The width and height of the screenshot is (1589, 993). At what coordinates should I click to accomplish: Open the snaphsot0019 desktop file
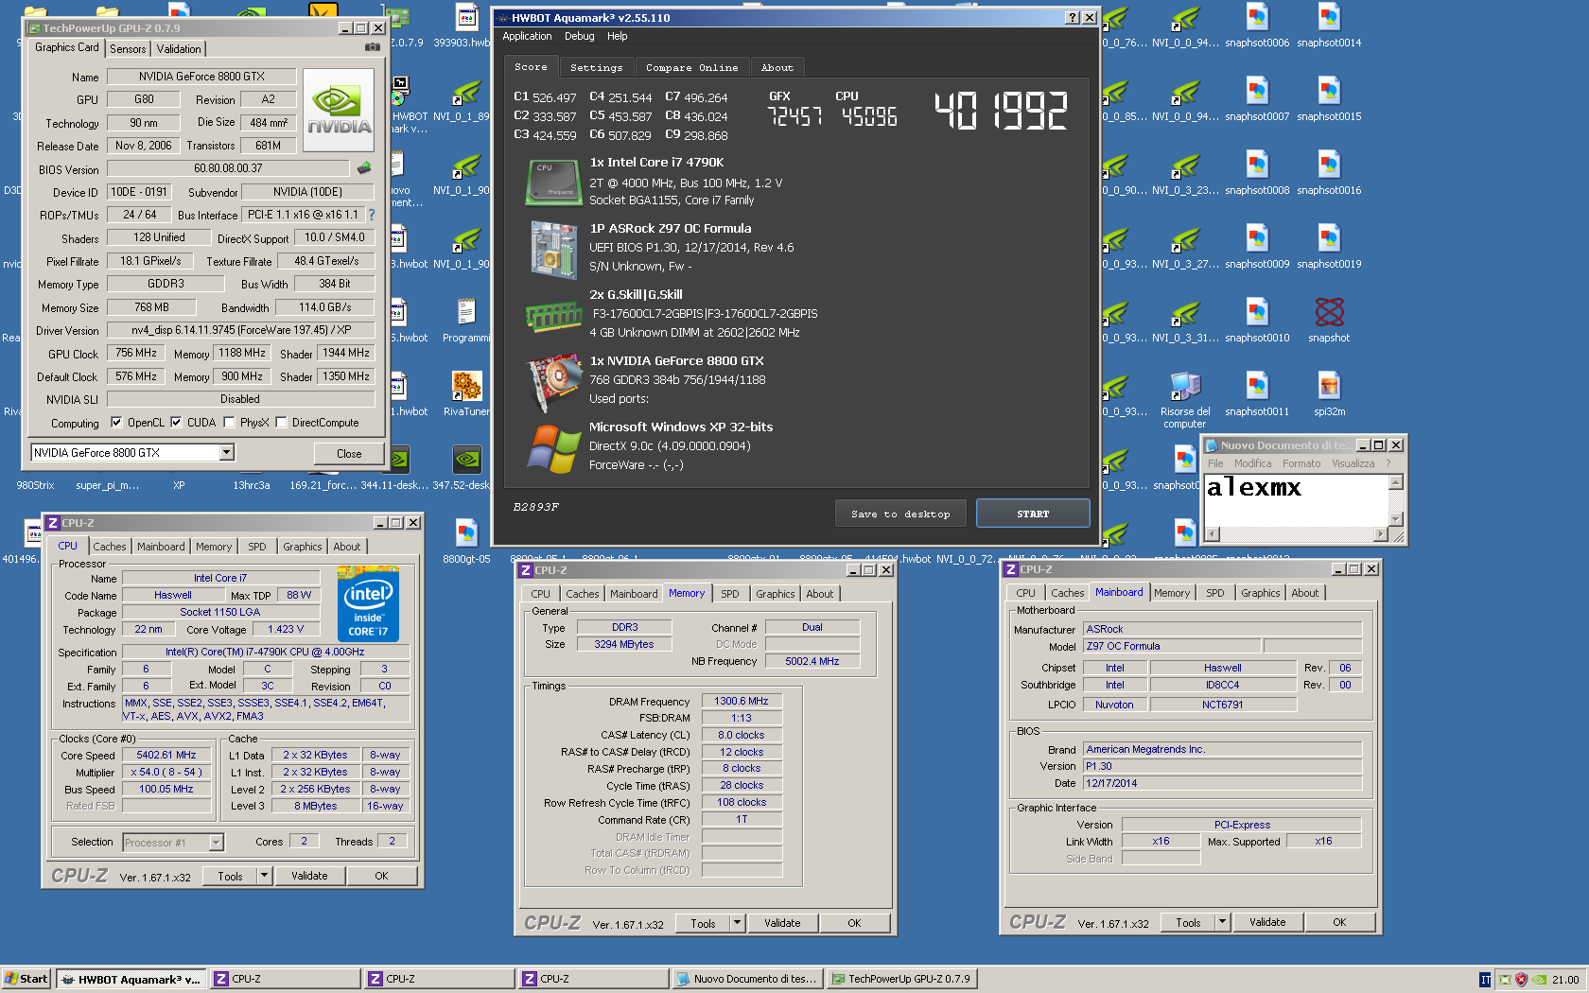coord(1329,247)
